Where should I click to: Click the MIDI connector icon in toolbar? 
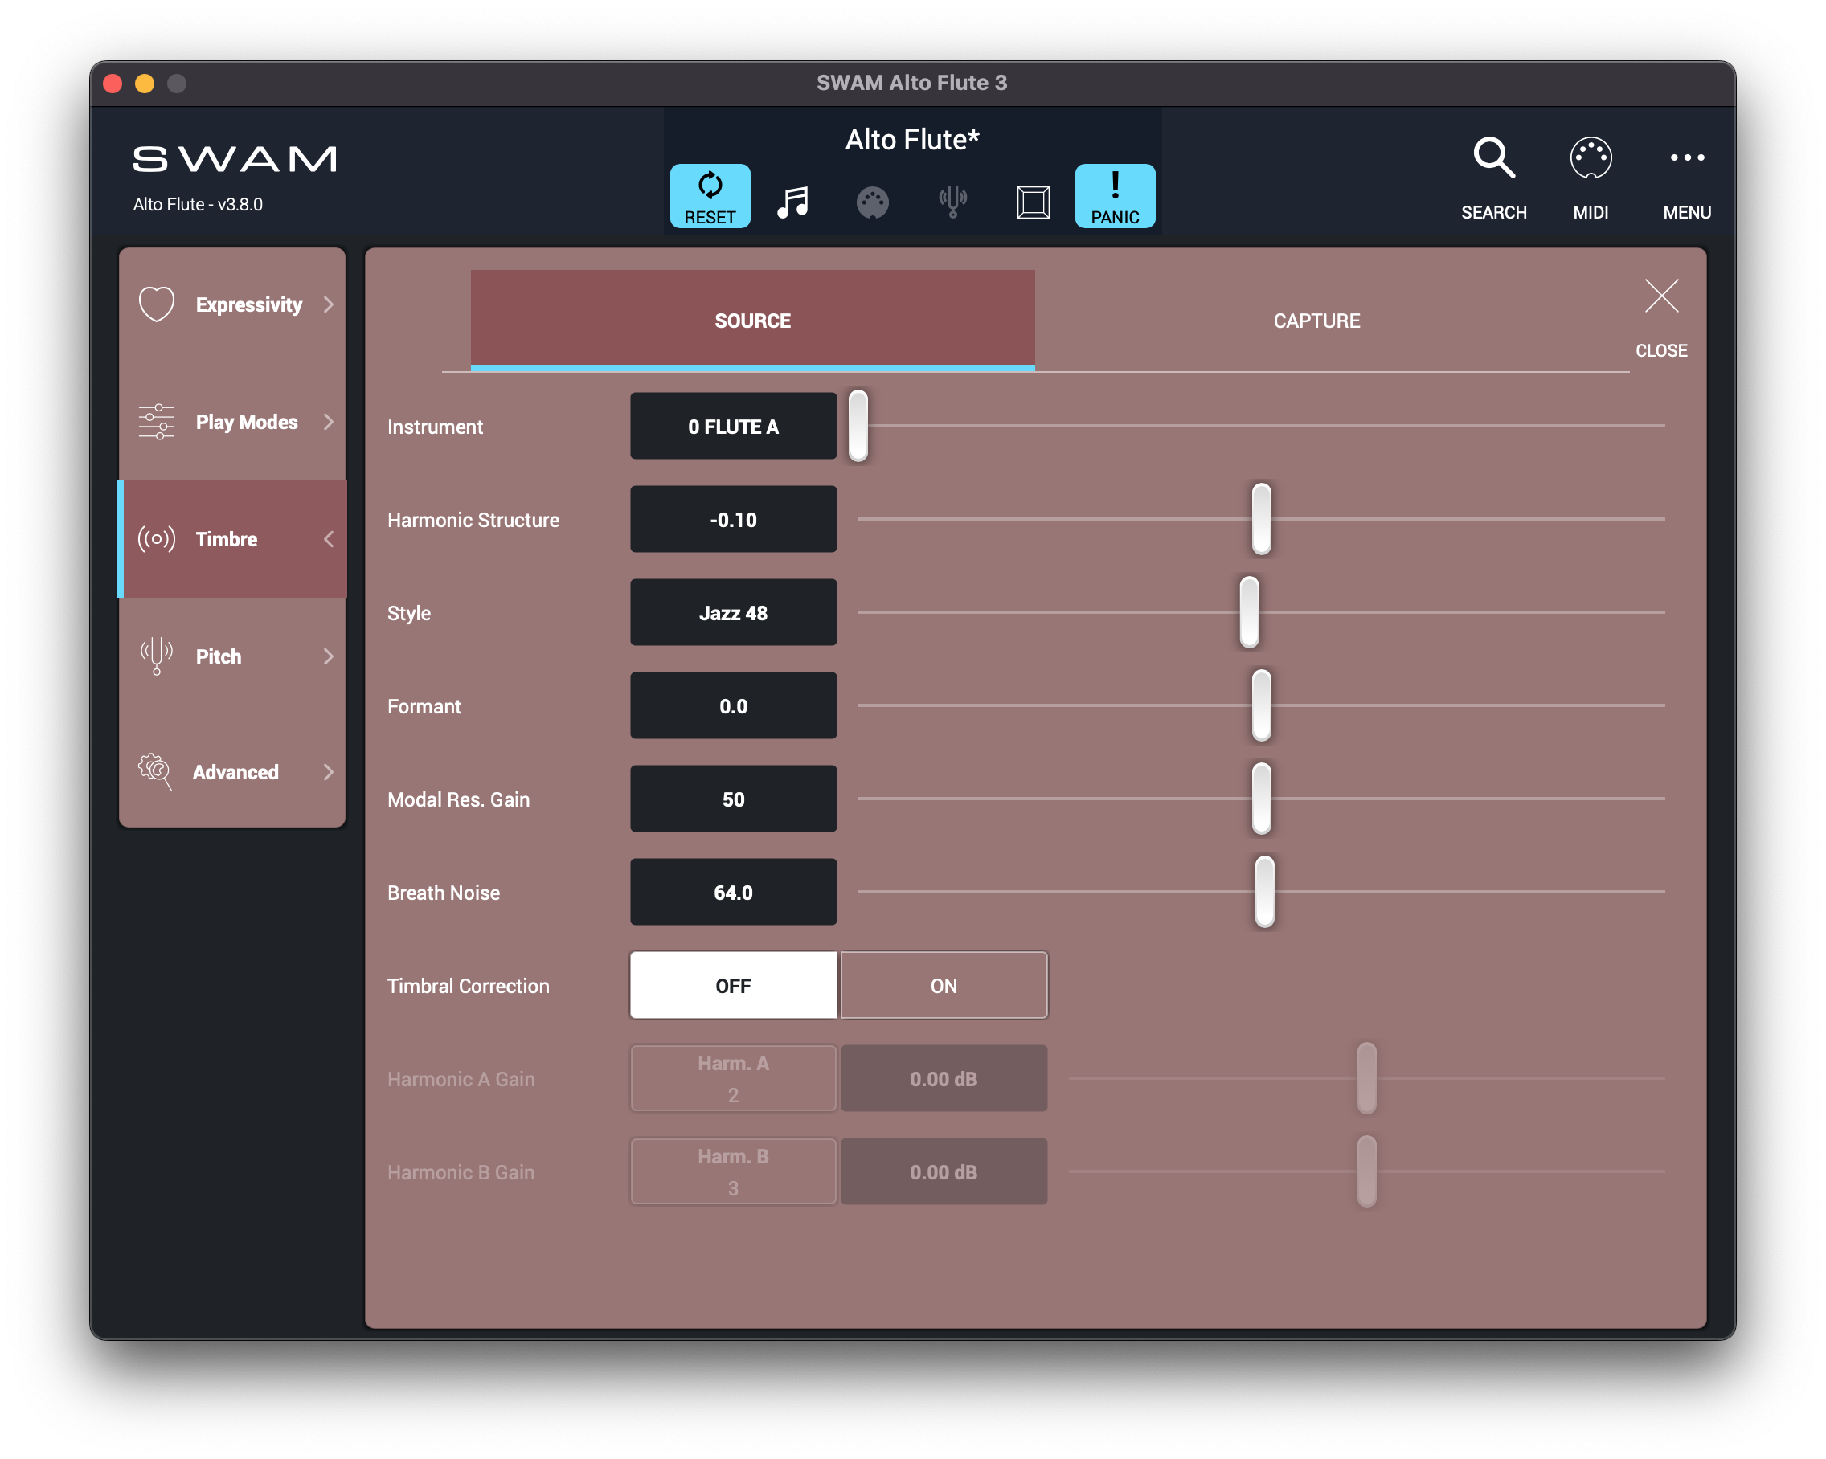click(x=872, y=202)
